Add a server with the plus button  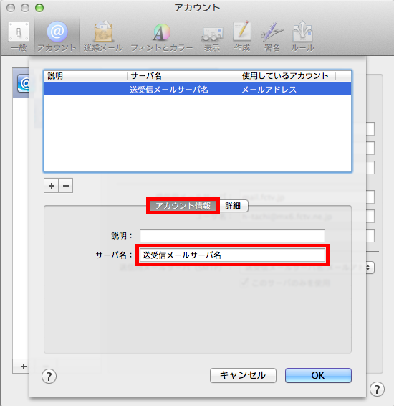[51, 186]
